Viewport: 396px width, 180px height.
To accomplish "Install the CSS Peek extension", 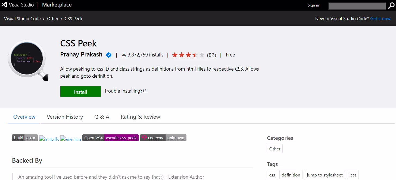I will (x=80, y=92).
